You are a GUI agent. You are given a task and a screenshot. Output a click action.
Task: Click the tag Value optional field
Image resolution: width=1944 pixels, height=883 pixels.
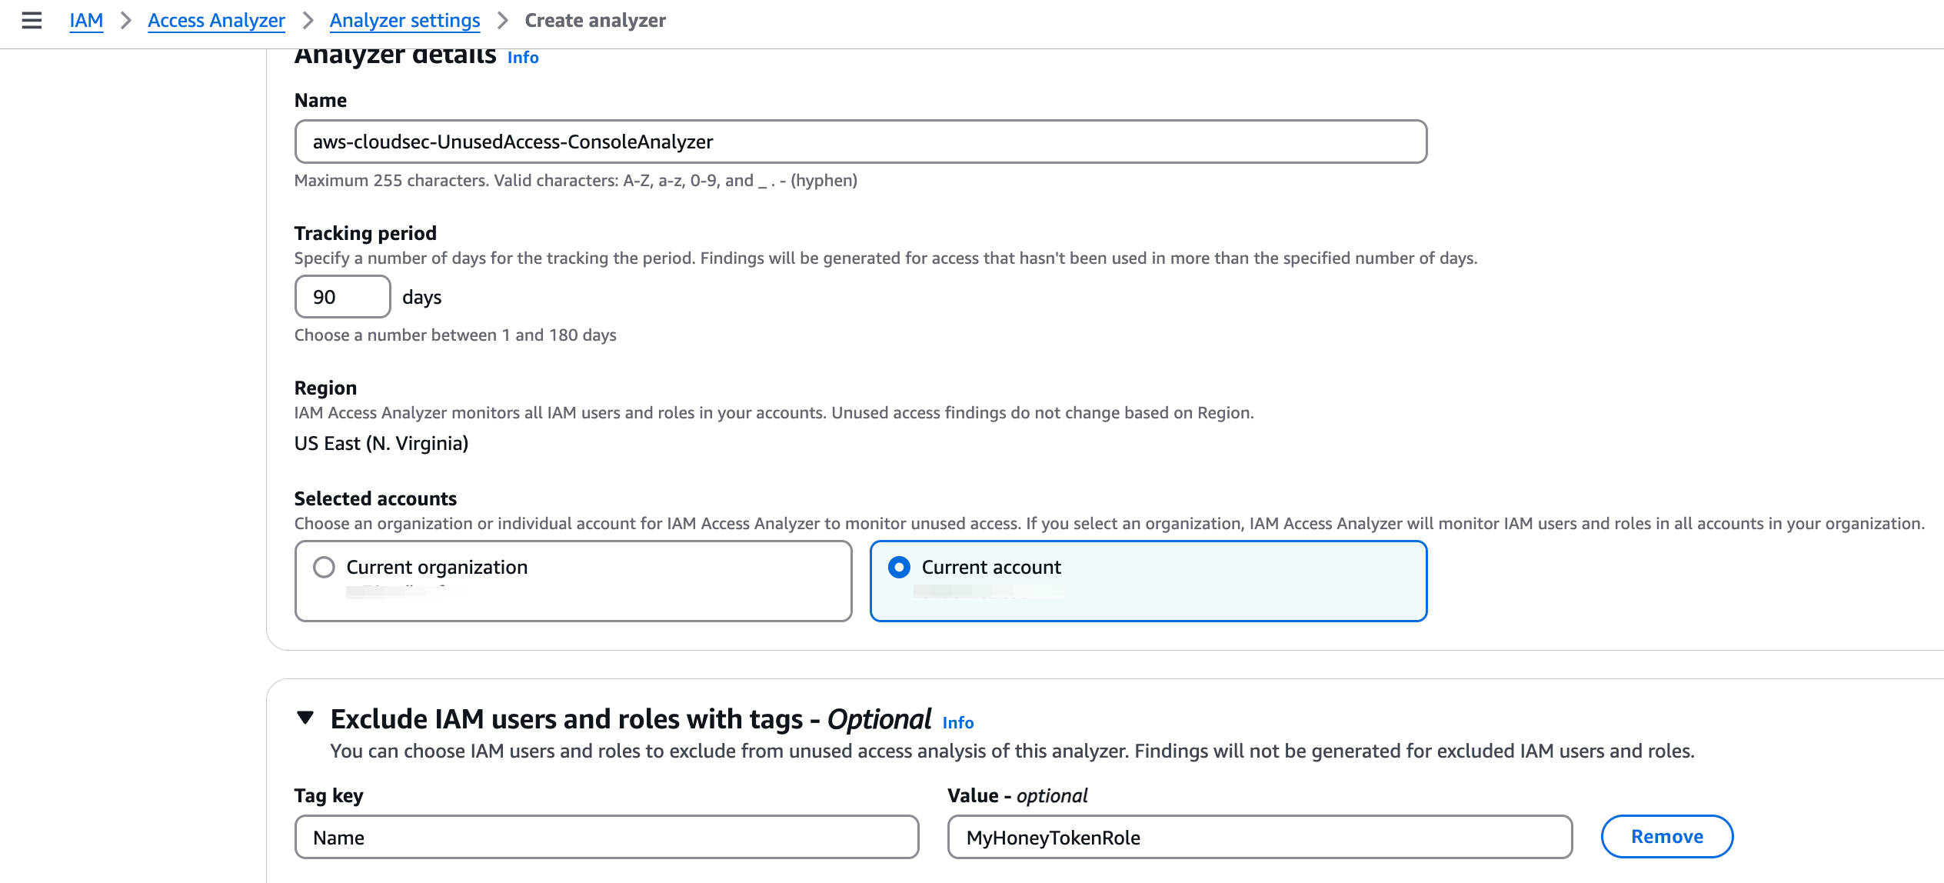[1260, 837]
